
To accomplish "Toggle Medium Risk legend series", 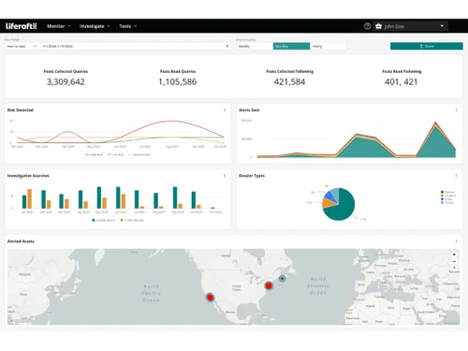I will [139, 154].
